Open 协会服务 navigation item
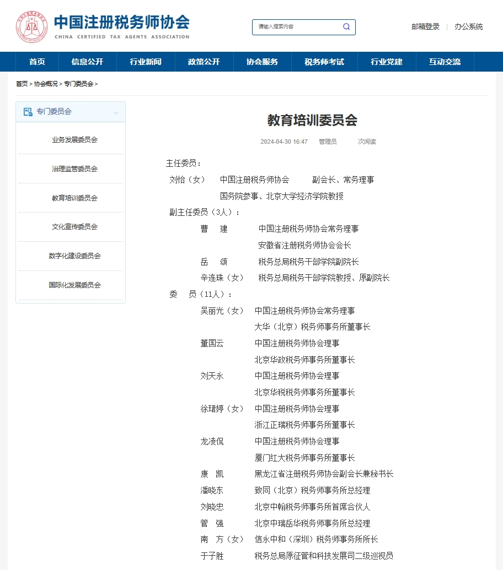503x570 pixels. coord(262,62)
